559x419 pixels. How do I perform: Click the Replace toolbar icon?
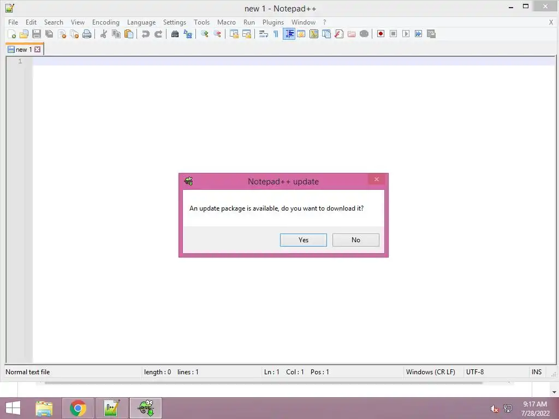[x=188, y=34]
